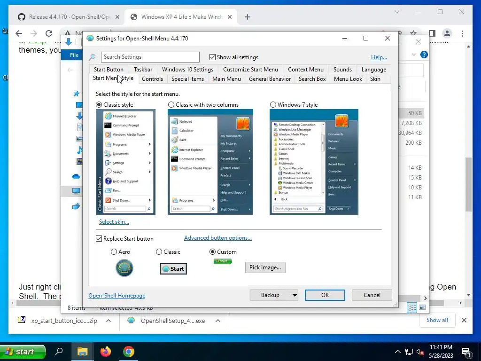Click the Pick image button
The image size is (481, 361).
pyautogui.click(x=265, y=267)
